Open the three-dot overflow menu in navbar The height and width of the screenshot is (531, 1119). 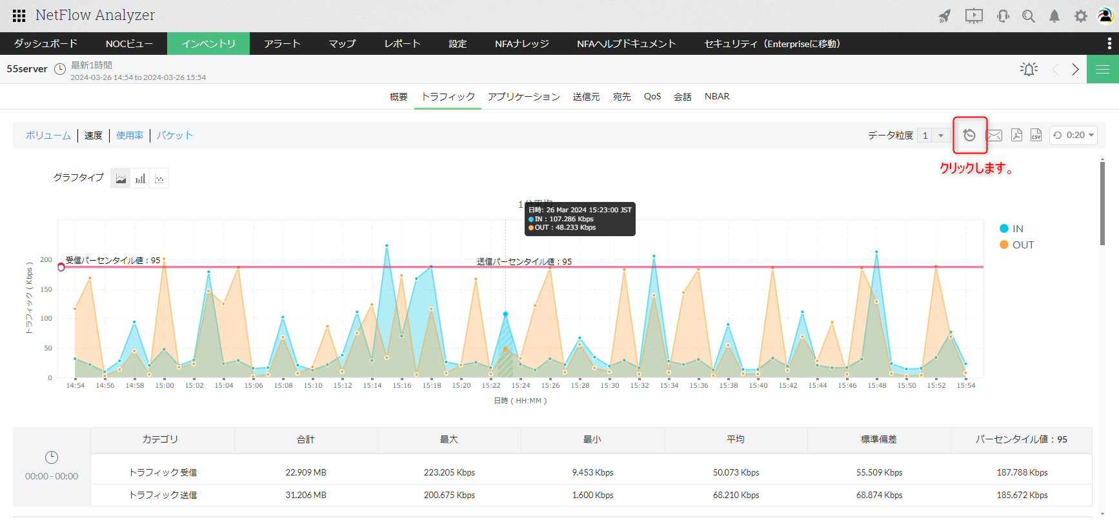coord(1109,43)
